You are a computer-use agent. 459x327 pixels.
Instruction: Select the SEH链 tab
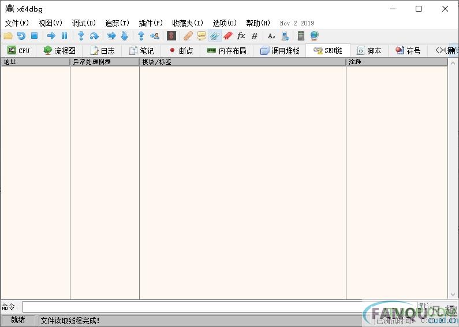[x=328, y=50]
